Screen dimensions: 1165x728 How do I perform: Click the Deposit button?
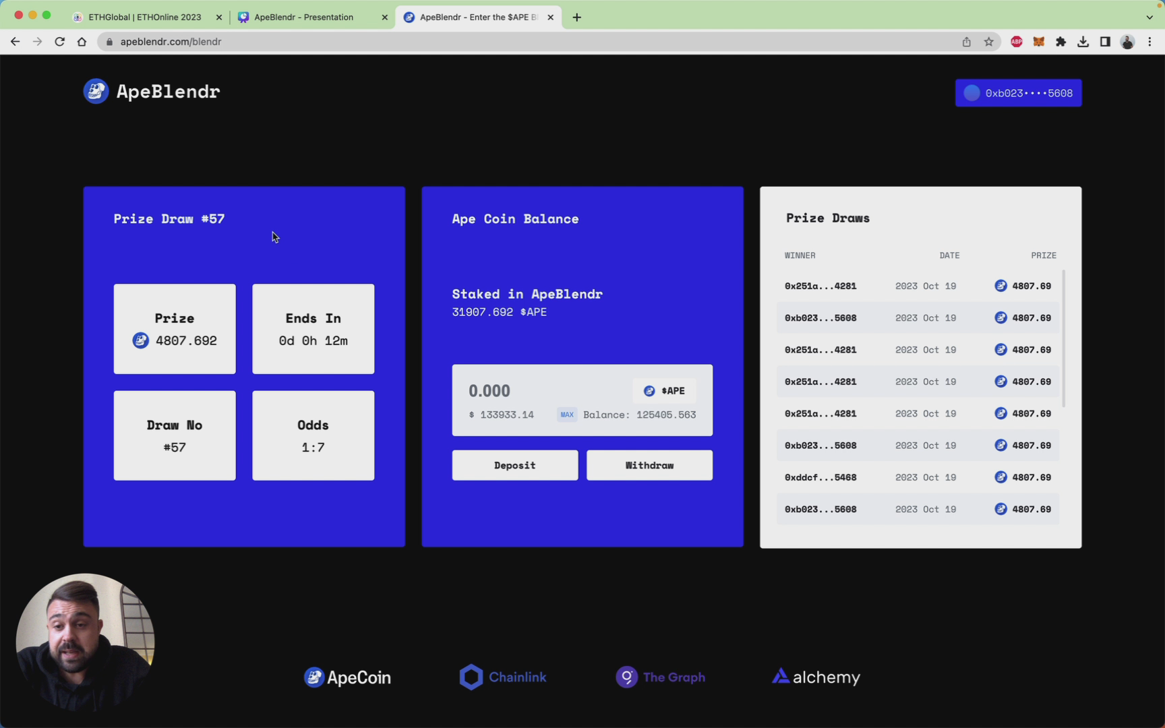pyautogui.click(x=515, y=465)
